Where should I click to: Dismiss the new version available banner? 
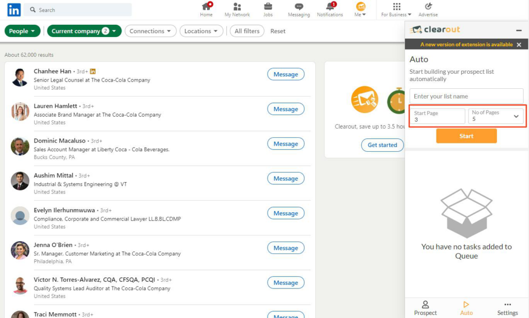pos(519,44)
